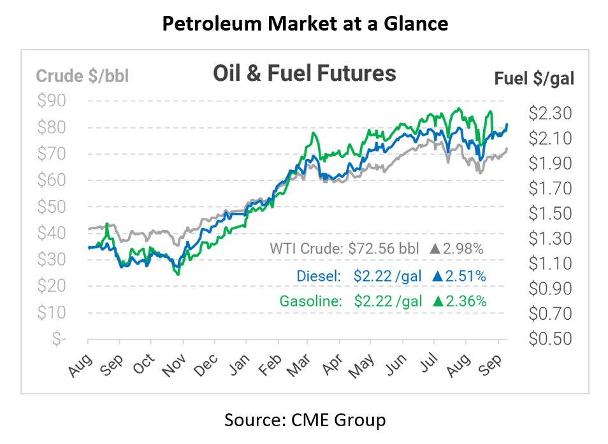This screenshot has width=608, height=444.
Task: Select the $2.30 label on fuel axis
Action: [x=550, y=113]
